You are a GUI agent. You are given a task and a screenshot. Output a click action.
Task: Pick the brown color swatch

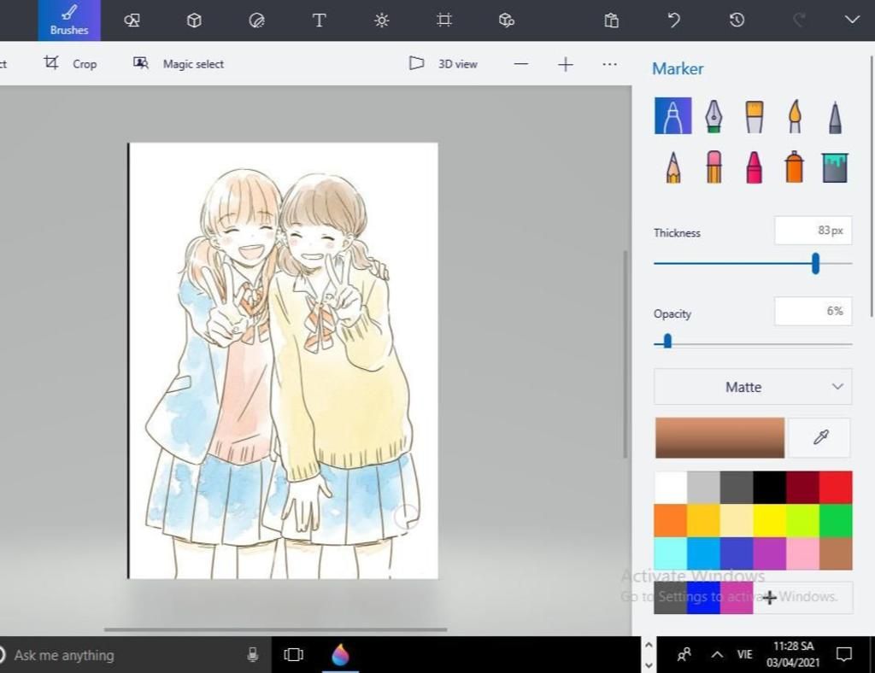click(x=836, y=553)
